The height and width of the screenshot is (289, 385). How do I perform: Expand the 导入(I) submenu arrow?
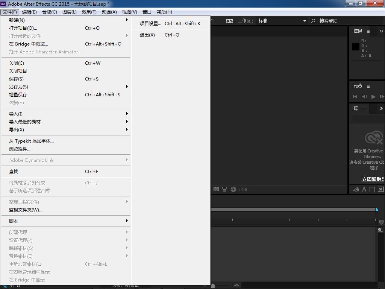click(127, 113)
